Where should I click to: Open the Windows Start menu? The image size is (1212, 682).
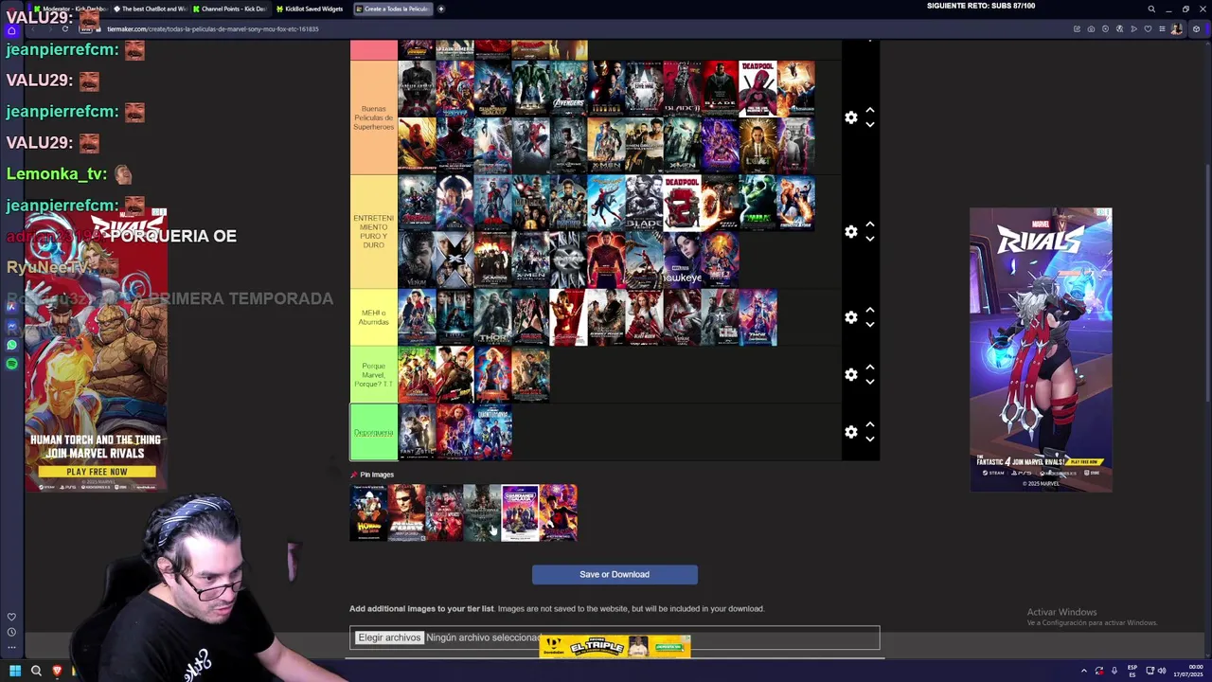click(14, 671)
